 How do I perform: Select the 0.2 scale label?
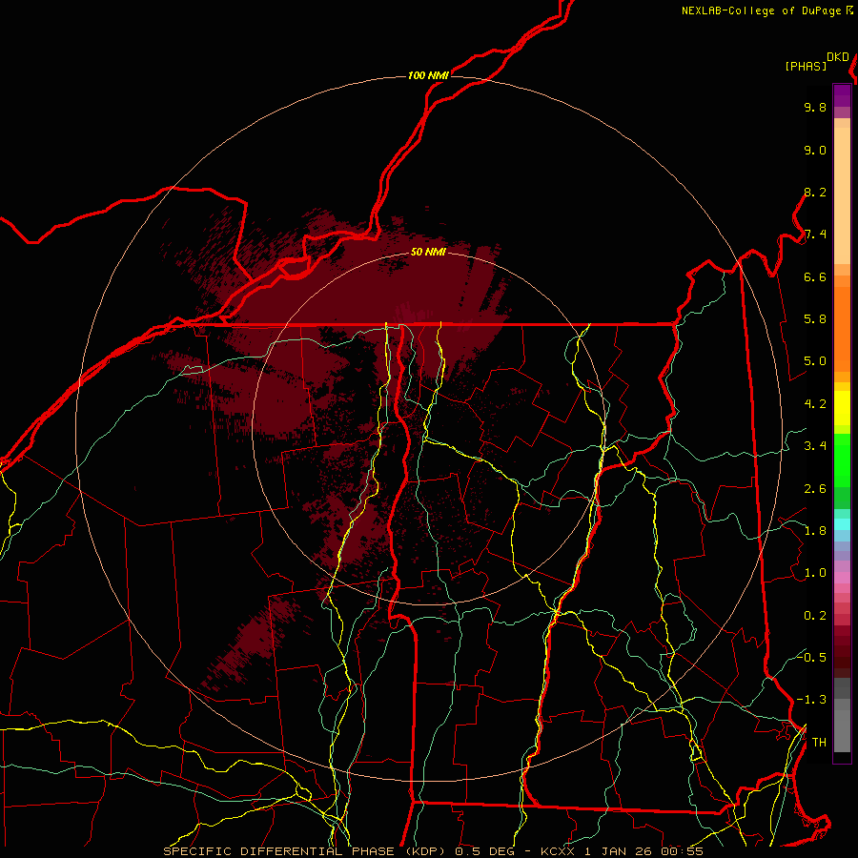(815, 616)
